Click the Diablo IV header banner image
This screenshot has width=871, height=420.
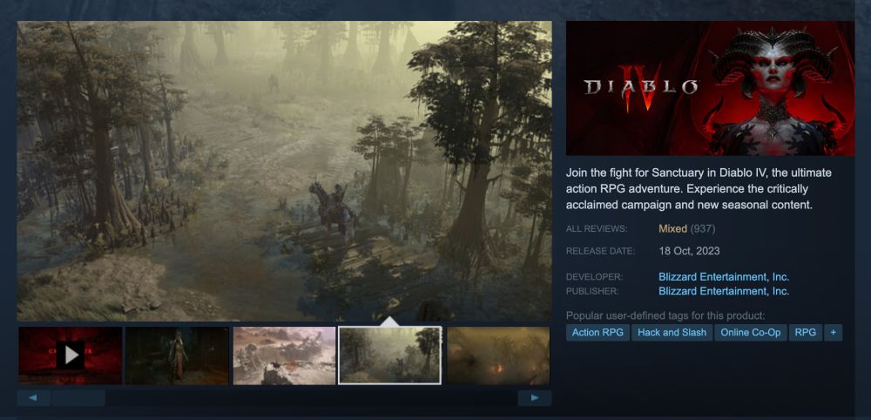pos(710,88)
